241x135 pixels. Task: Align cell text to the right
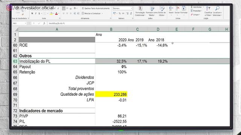[71, 13]
